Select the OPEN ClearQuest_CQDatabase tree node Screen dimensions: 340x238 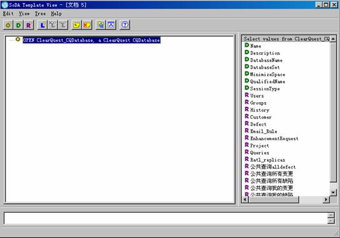(92, 40)
